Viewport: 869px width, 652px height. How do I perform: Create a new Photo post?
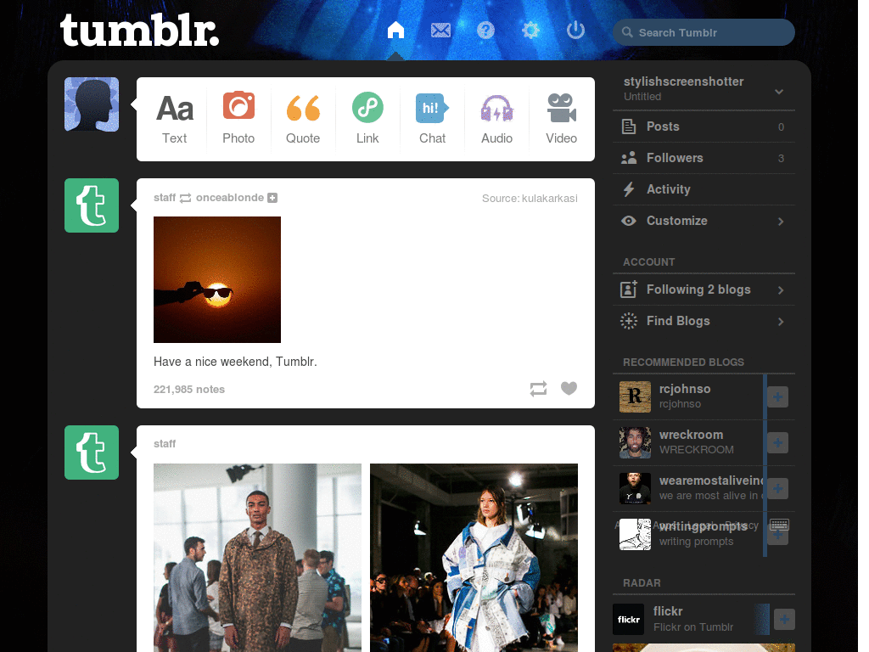[238, 119]
